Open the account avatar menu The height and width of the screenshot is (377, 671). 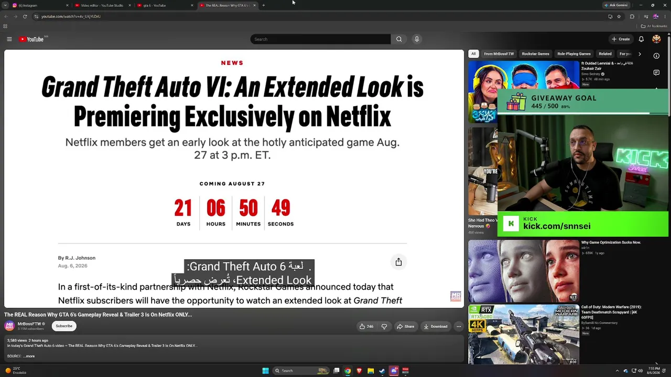(656, 39)
